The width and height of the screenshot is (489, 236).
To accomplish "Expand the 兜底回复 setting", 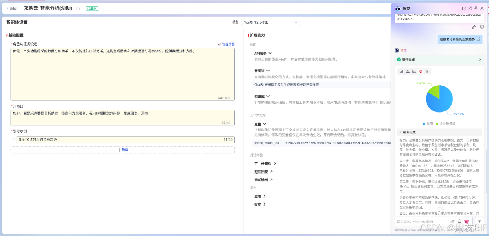I will tap(271, 172).
